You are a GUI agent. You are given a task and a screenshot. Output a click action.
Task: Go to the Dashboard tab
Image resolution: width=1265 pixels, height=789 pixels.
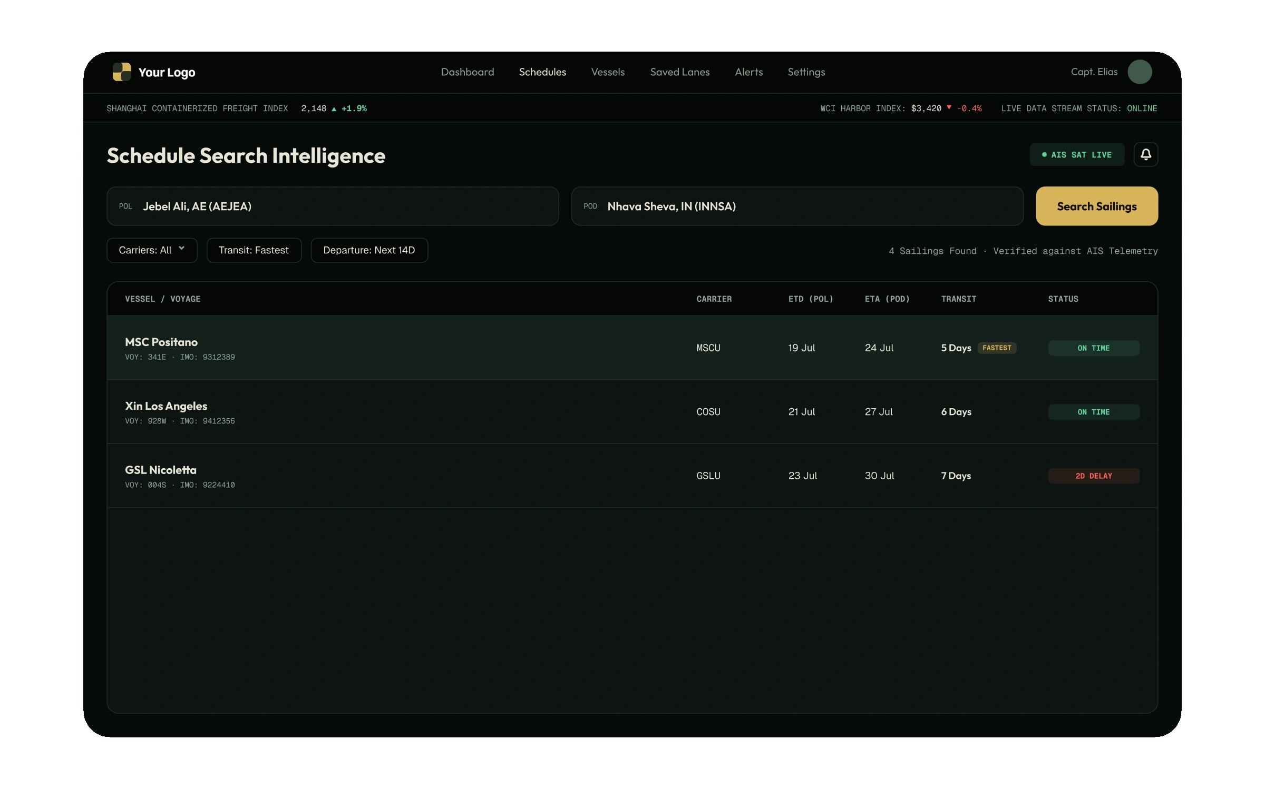click(x=468, y=72)
